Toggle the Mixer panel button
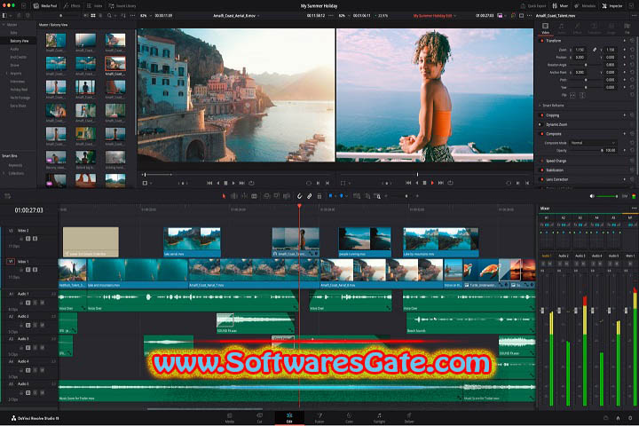The image size is (639, 426). click(x=560, y=5)
